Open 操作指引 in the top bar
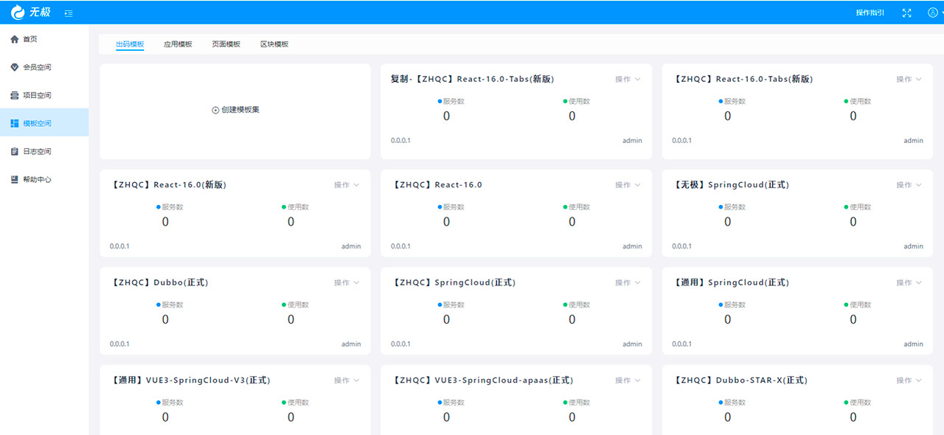This screenshot has width=944, height=435. 870,13
